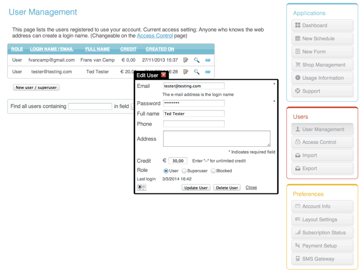The width and height of the screenshot is (364, 273).
Task: Sort table by Login Name / Email
Action: click(x=51, y=49)
